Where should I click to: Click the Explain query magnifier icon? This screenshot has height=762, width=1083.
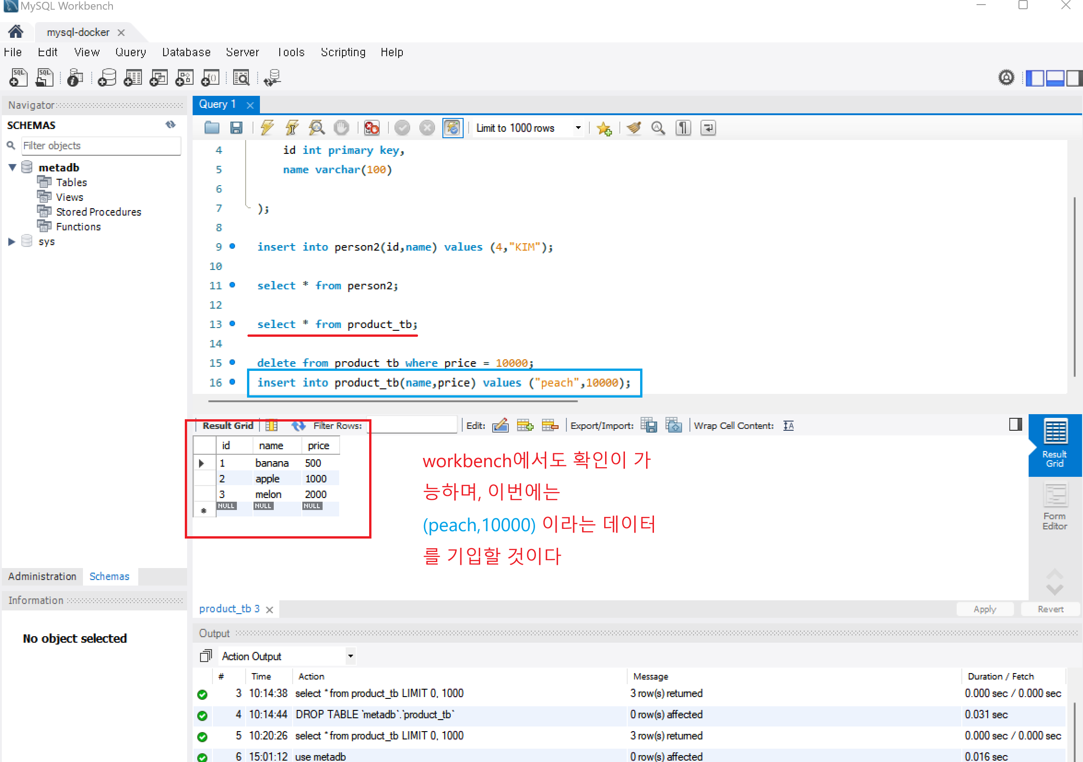(317, 128)
